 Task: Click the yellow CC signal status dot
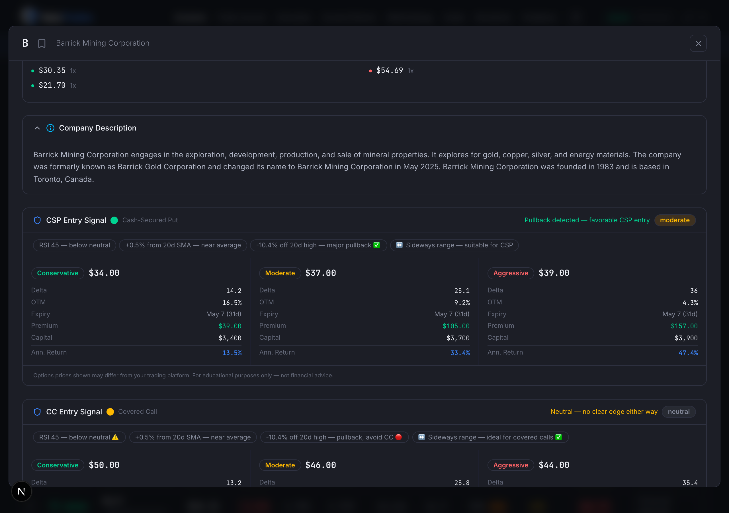[110, 412]
